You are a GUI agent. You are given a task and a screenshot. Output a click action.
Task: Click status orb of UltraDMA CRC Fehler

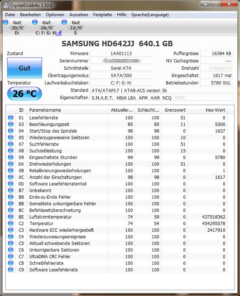tap(11, 256)
